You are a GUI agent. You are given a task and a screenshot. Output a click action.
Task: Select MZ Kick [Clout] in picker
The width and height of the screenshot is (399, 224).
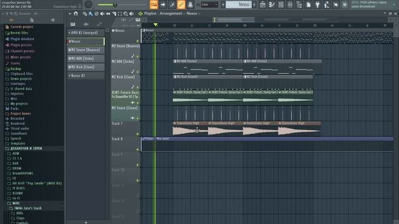point(86,67)
